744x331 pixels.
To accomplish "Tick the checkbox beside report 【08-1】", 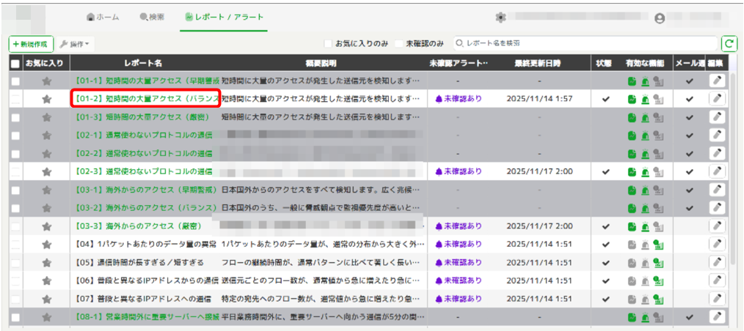I will click(15, 317).
